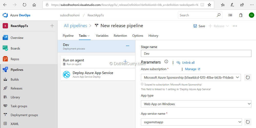Screen dimensions: 256x128
Task: Switch to the Variables tab
Action: point(102,36)
